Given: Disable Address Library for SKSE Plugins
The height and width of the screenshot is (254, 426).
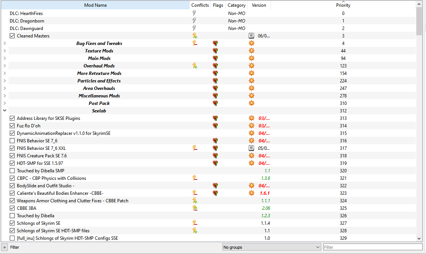Looking at the screenshot, I should (12, 118).
